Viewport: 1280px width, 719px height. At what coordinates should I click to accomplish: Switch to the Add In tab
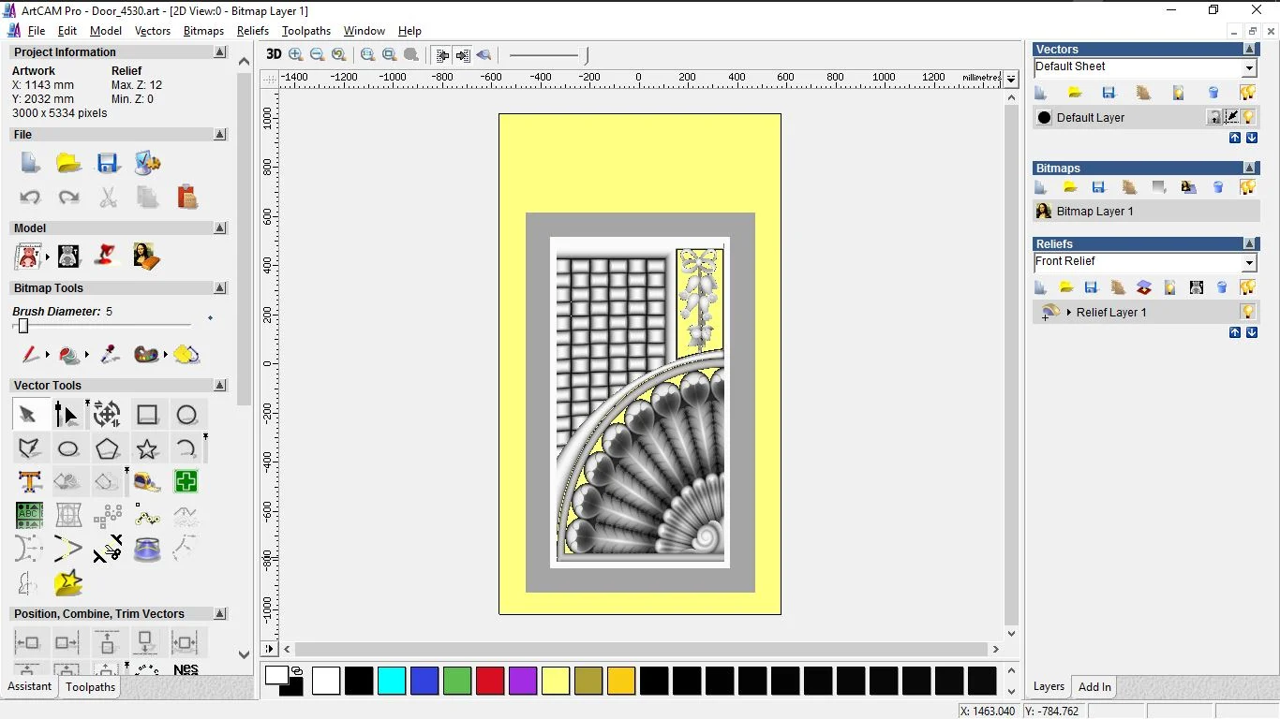coord(1094,687)
